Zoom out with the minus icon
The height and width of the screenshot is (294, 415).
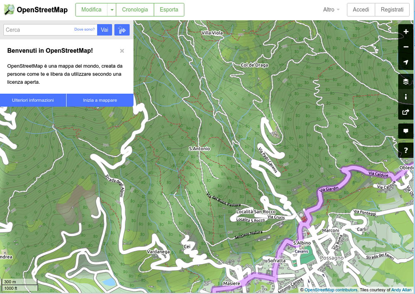[x=406, y=47]
